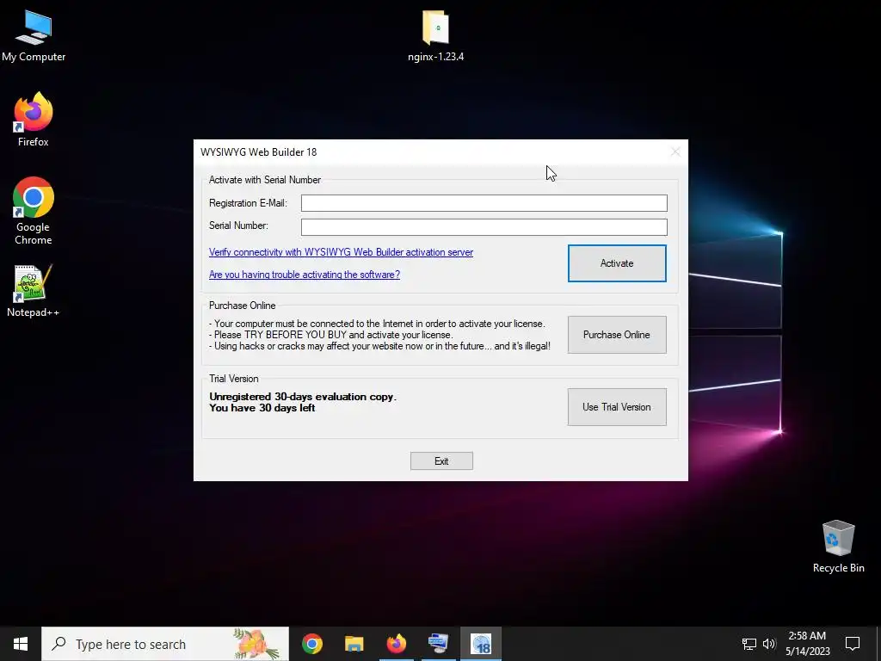Click the "Activate with Serial Number" group label
The width and height of the screenshot is (881, 661).
click(x=265, y=180)
